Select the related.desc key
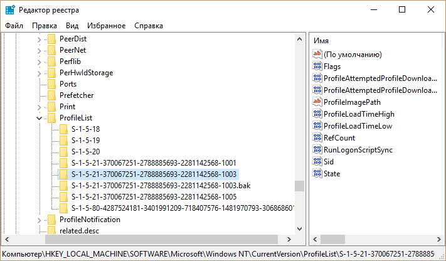The width and height of the screenshot is (446, 261). coord(80,230)
